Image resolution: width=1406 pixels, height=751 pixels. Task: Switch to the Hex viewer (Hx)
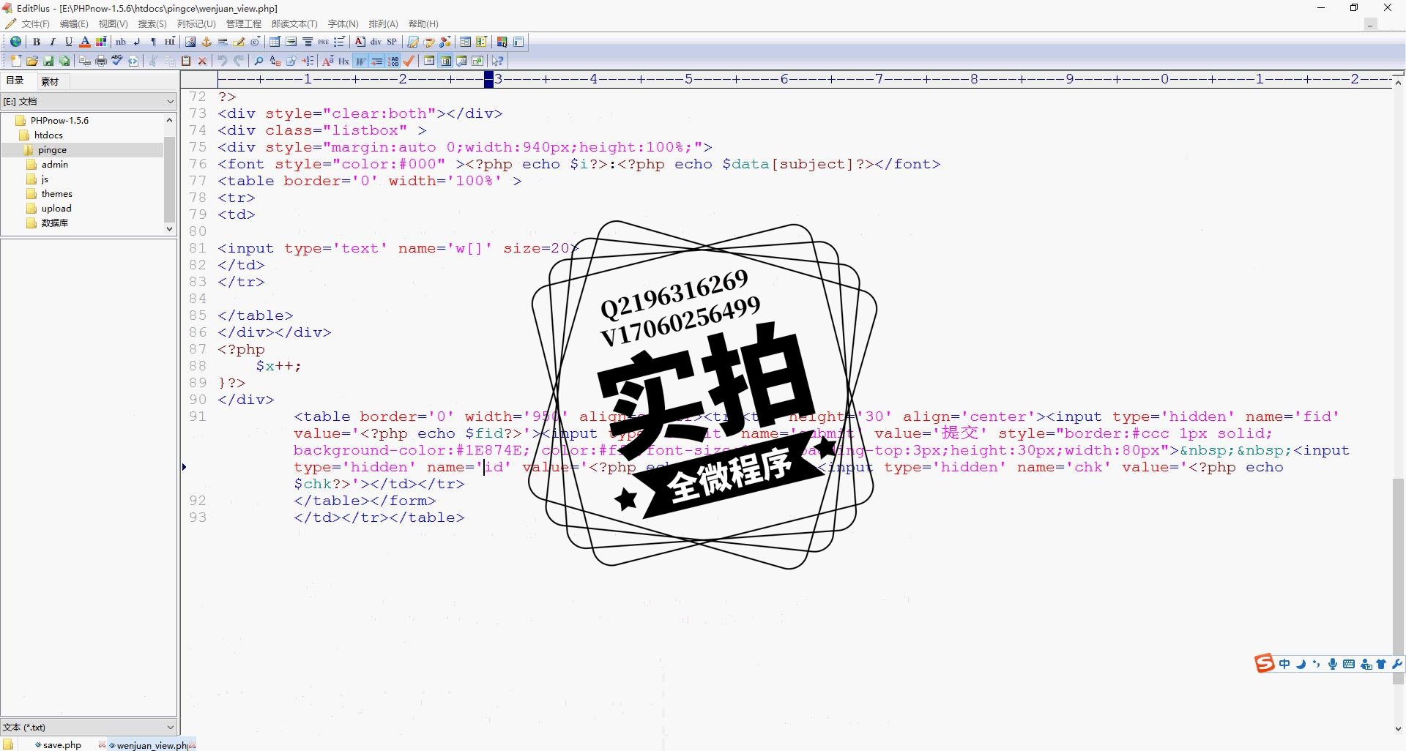click(x=343, y=61)
